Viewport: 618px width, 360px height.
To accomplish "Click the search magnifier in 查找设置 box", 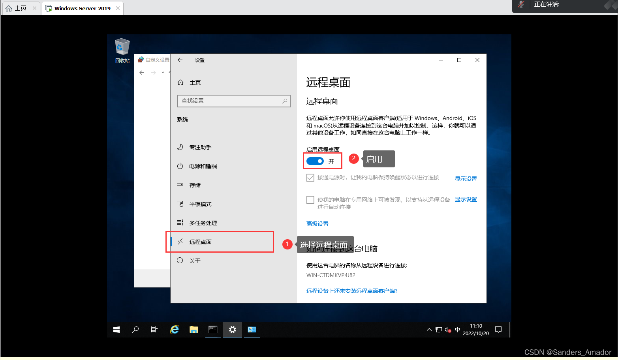I will (x=285, y=101).
